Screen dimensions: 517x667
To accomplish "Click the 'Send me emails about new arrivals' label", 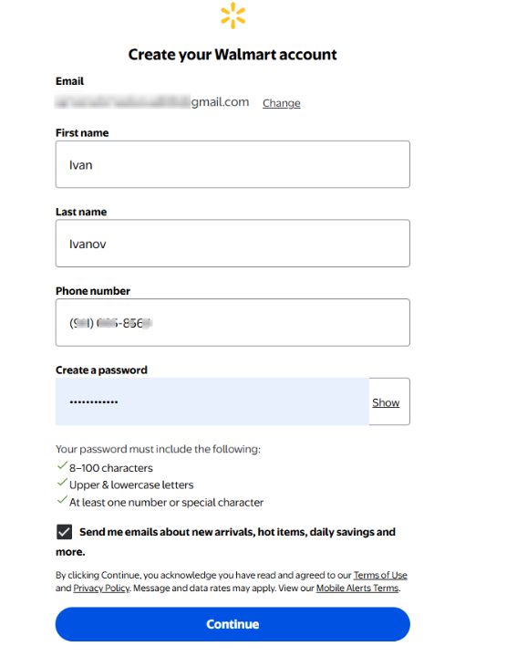I will click(x=226, y=541).
